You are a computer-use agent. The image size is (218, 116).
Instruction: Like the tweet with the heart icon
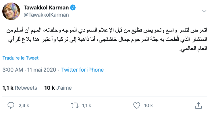coord(138,105)
